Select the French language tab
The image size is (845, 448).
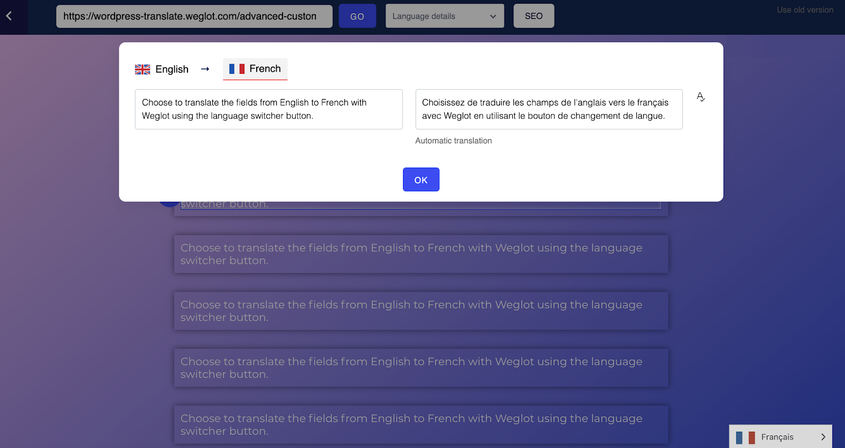(255, 69)
